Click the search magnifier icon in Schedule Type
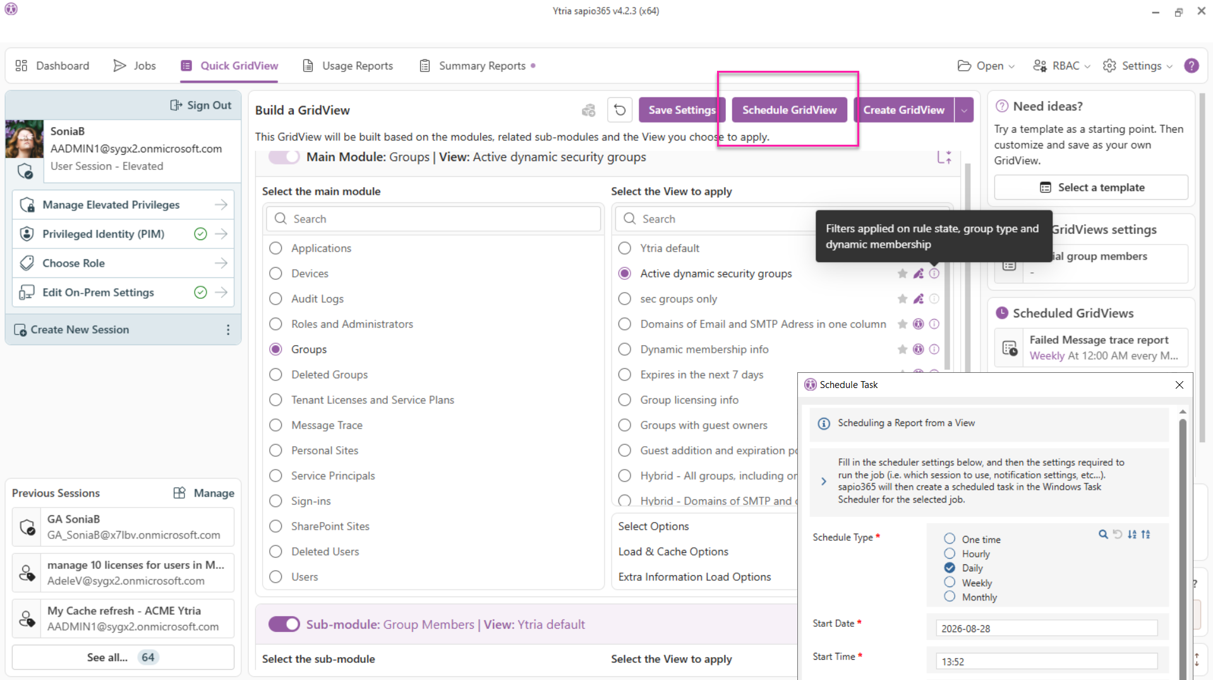The width and height of the screenshot is (1213, 680). click(x=1103, y=534)
